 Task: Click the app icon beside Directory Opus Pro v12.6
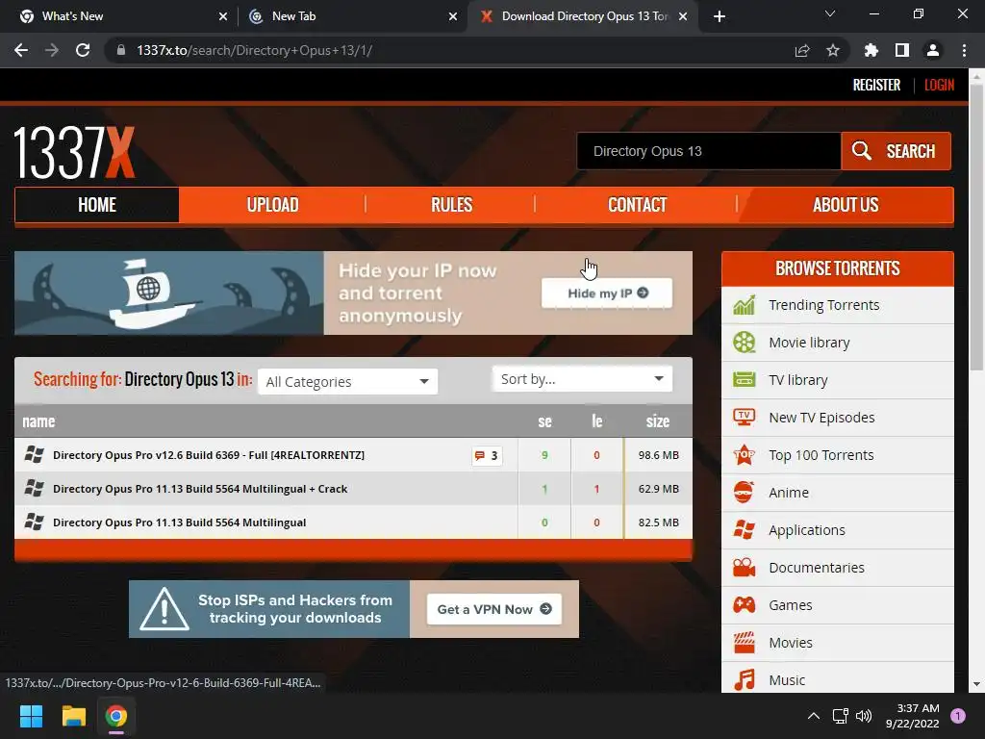(x=34, y=454)
